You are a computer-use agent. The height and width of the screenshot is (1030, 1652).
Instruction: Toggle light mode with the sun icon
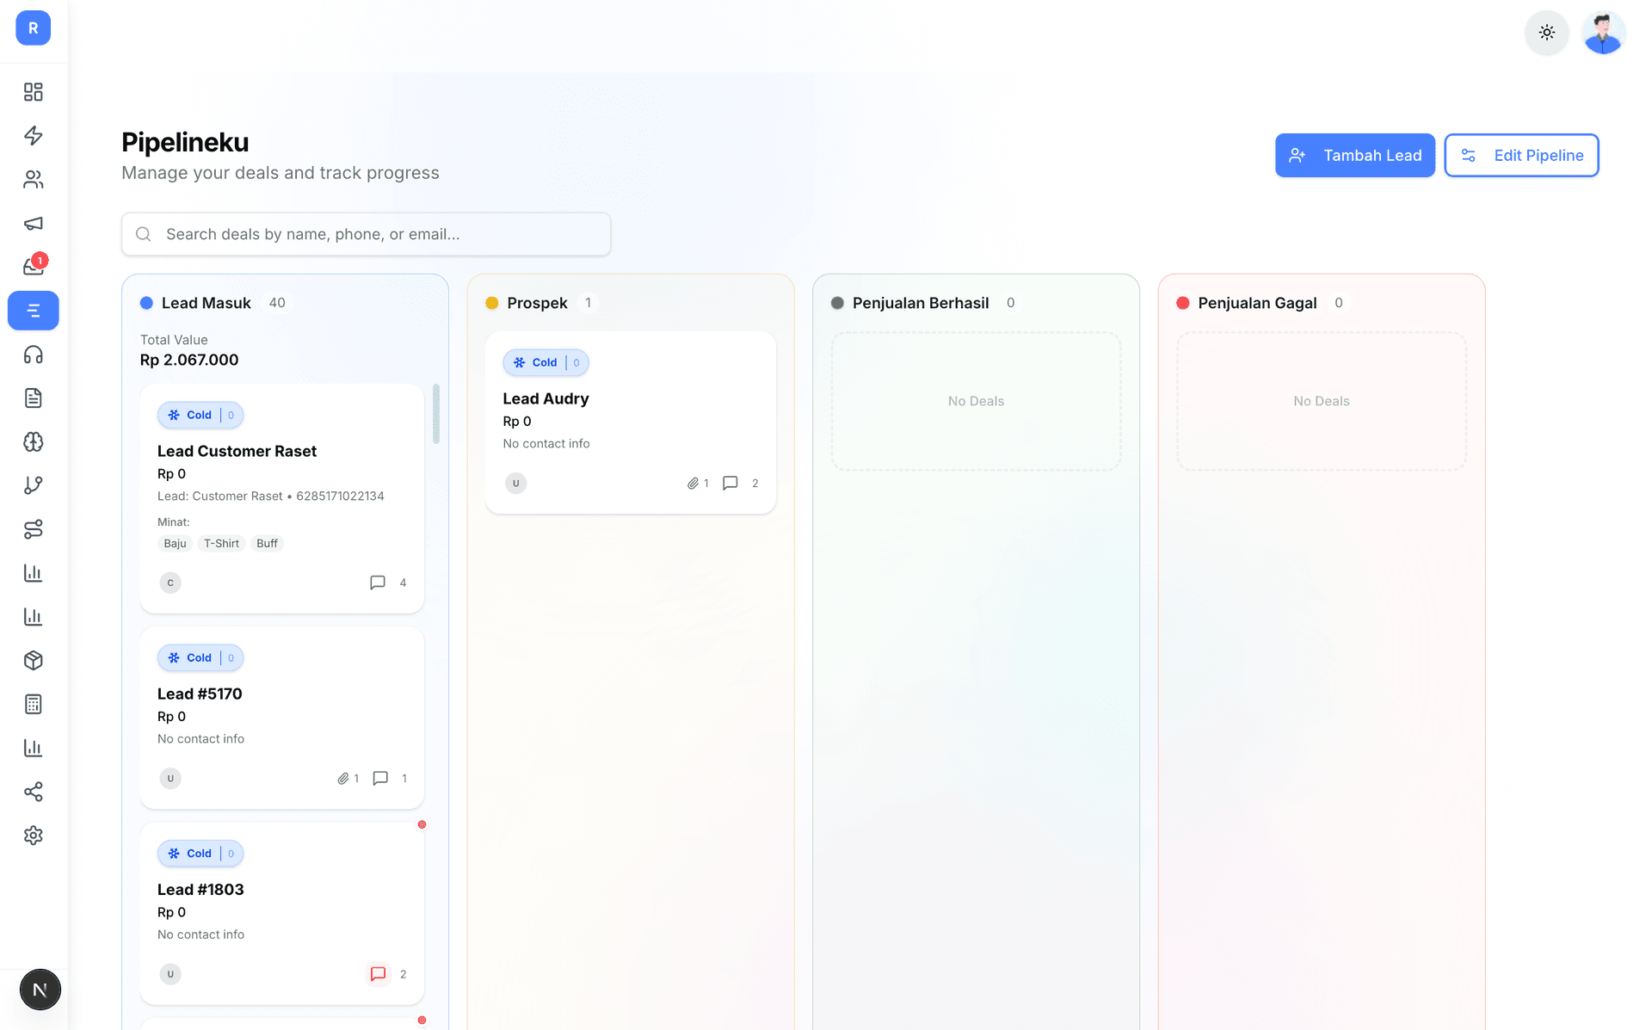[x=1546, y=33]
